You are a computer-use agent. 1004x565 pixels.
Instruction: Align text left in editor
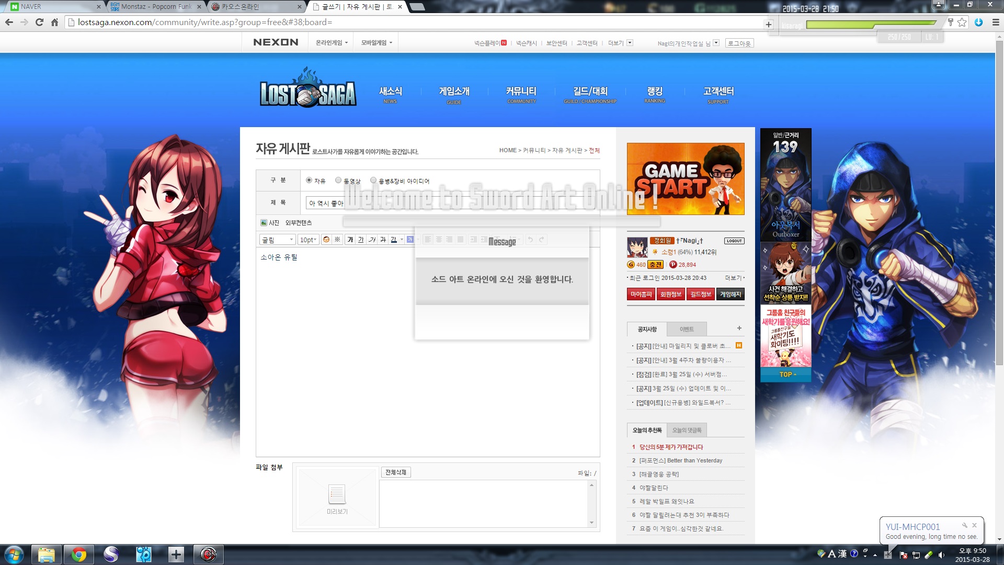pyautogui.click(x=428, y=240)
